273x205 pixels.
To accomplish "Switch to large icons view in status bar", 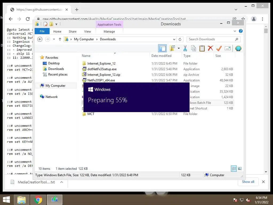I will tap(240, 168).
